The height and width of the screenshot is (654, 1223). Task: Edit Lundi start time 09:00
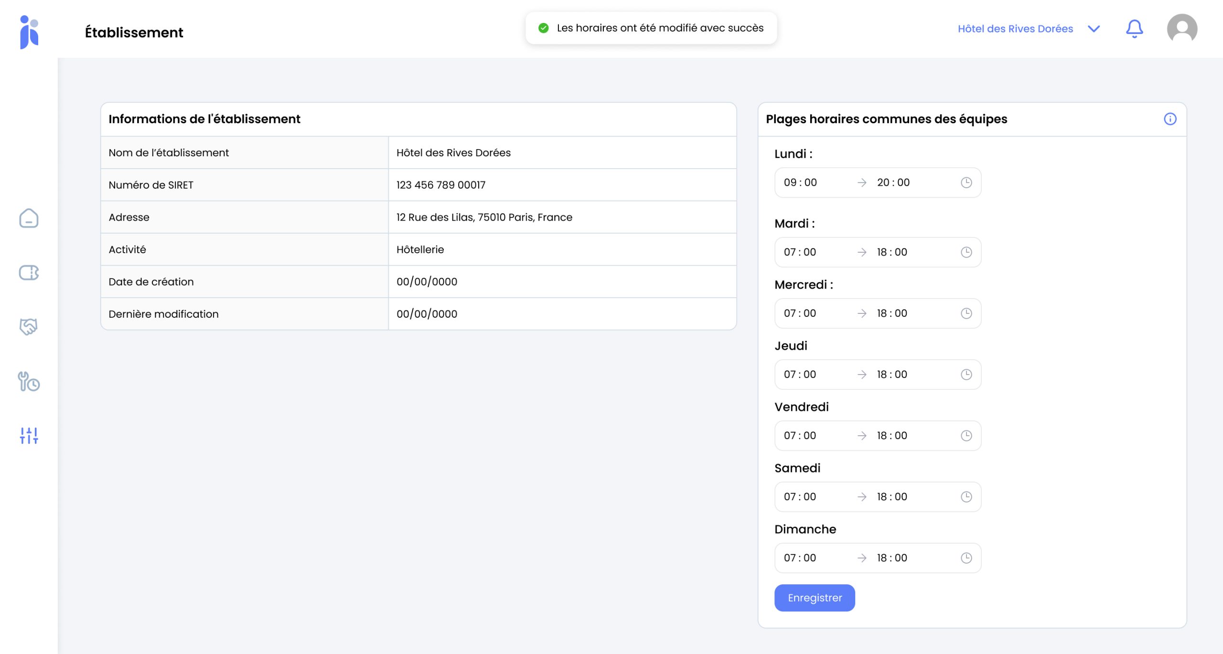point(800,182)
